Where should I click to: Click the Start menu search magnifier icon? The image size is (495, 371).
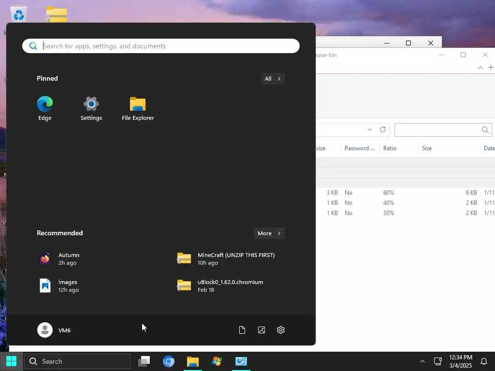(33, 46)
